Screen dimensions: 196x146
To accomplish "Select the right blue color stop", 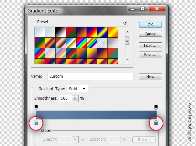I will click(x=156, y=123).
